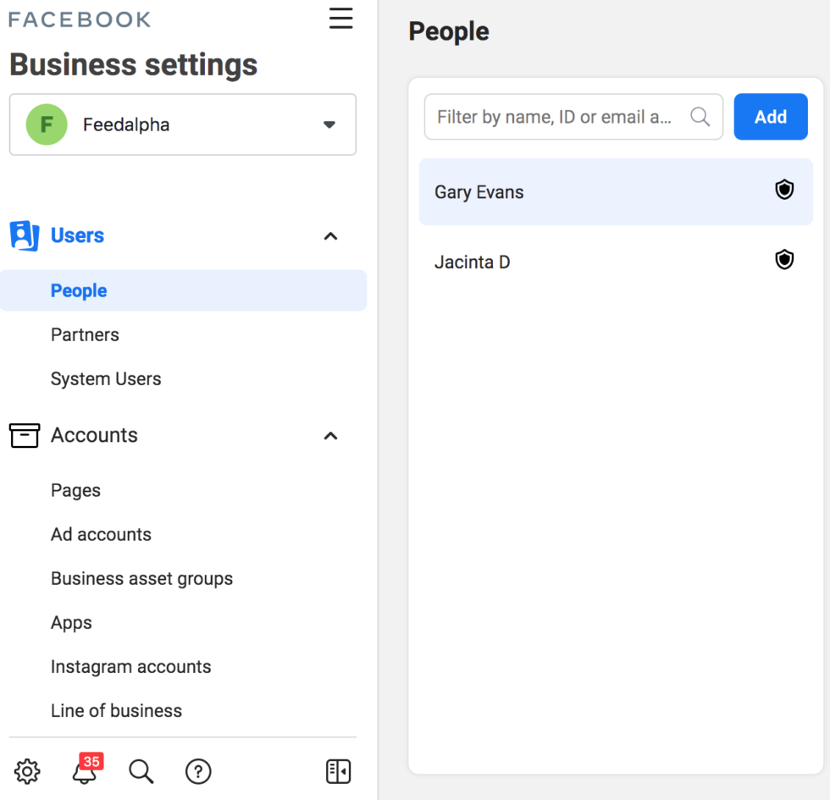Collapse the Accounts section

click(x=329, y=436)
